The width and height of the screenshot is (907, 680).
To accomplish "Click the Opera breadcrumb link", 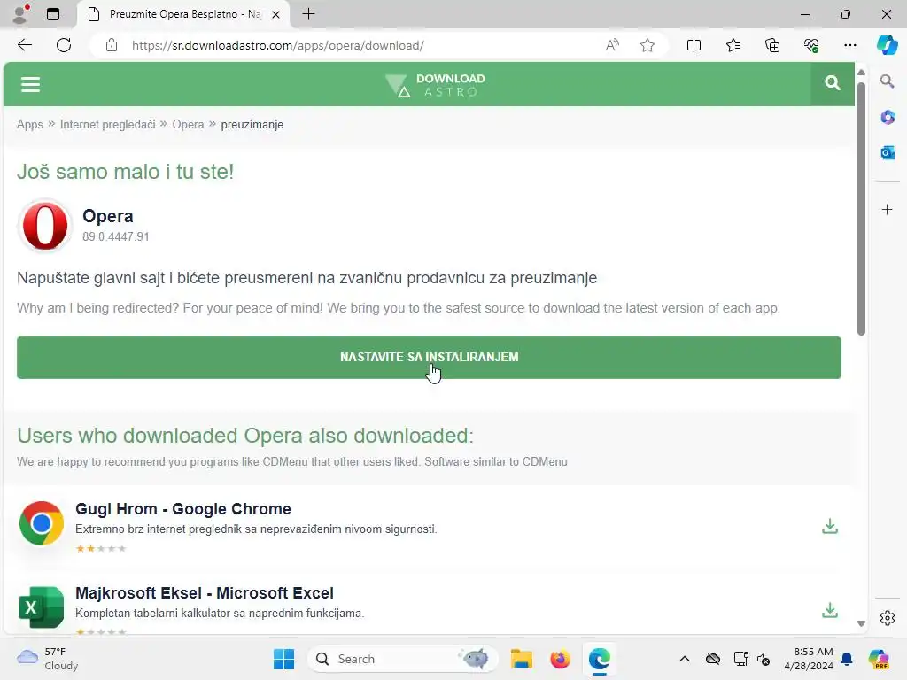I will (188, 124).
